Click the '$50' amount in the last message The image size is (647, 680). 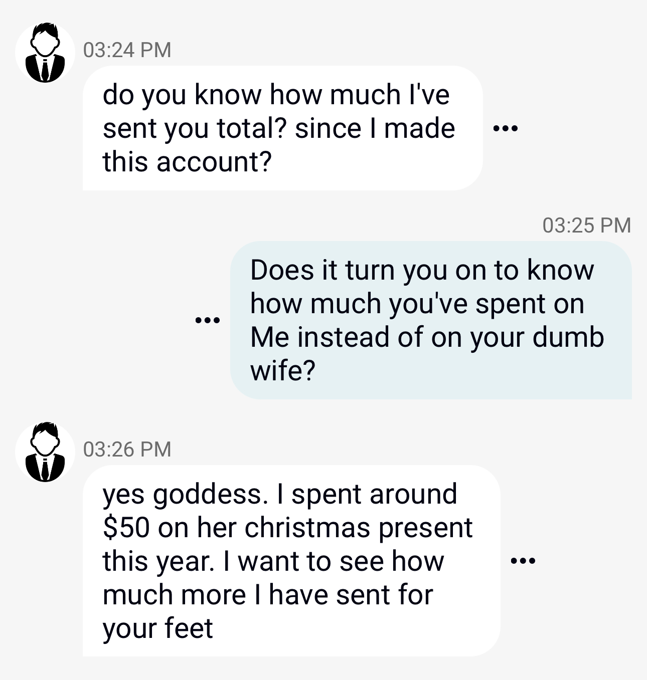pyautogui.click(x=126, y=528)
